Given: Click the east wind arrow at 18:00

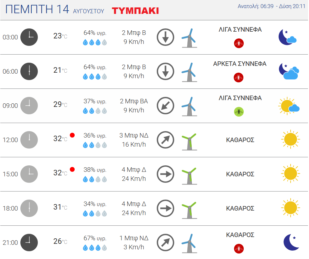Looking at the screenshot, I should [165, 208].
